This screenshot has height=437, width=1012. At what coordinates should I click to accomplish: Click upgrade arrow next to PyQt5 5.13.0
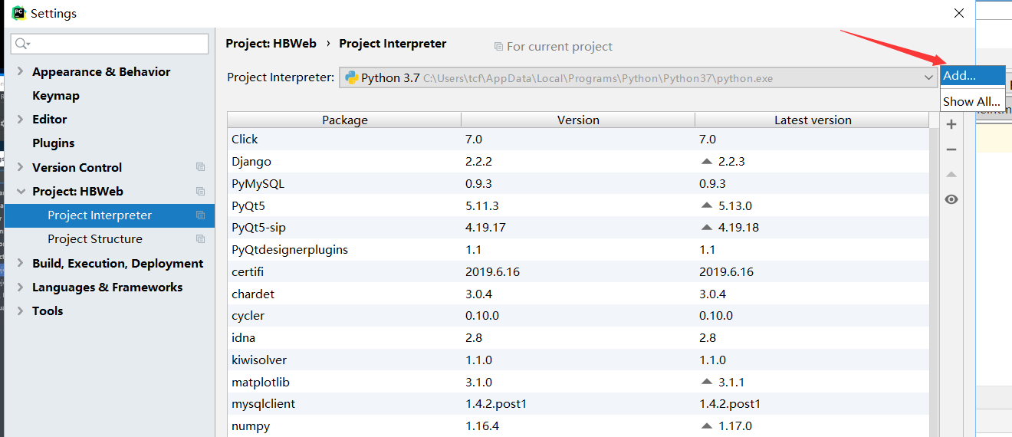(706, 205)
